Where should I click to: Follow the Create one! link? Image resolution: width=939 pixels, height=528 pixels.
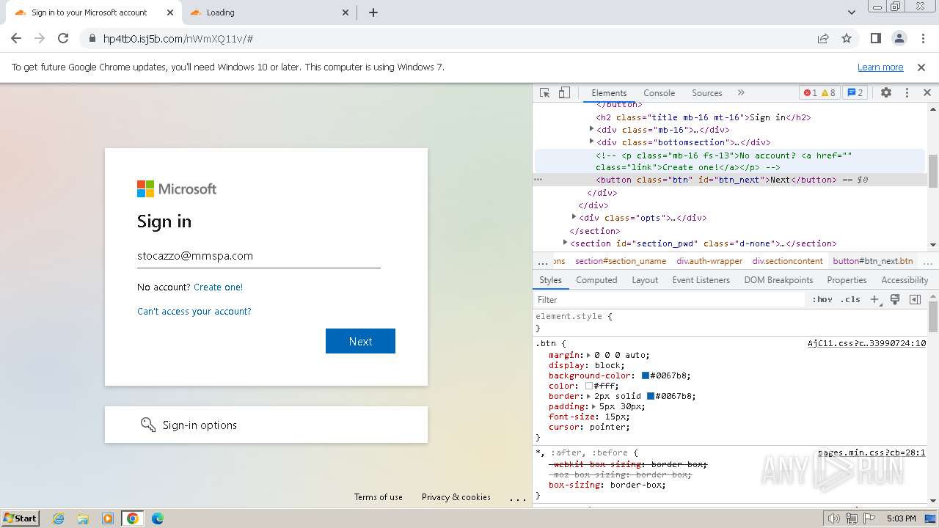[x=218, y=287]
